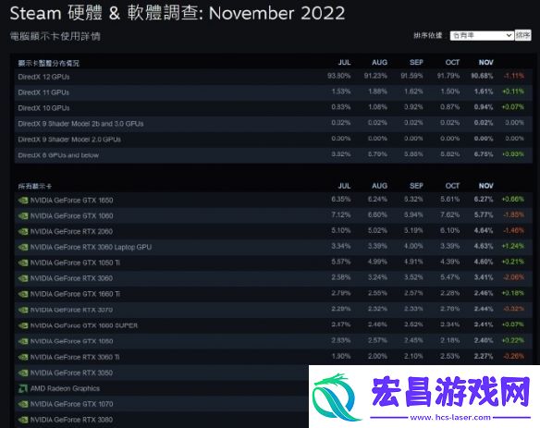Select the NVIDIA GeForce GTX 1660 SUPER name
This screenshot has height=428, width=540.
(84, 325)
